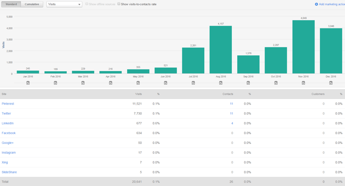Click the Nov 2016 bar in chart
Viewport: 345px width, 186px height.
(x=303, y=47)
